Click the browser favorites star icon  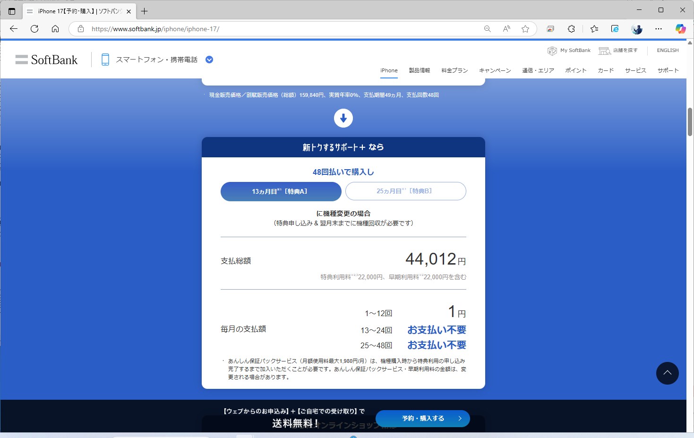tap(525, 29)
